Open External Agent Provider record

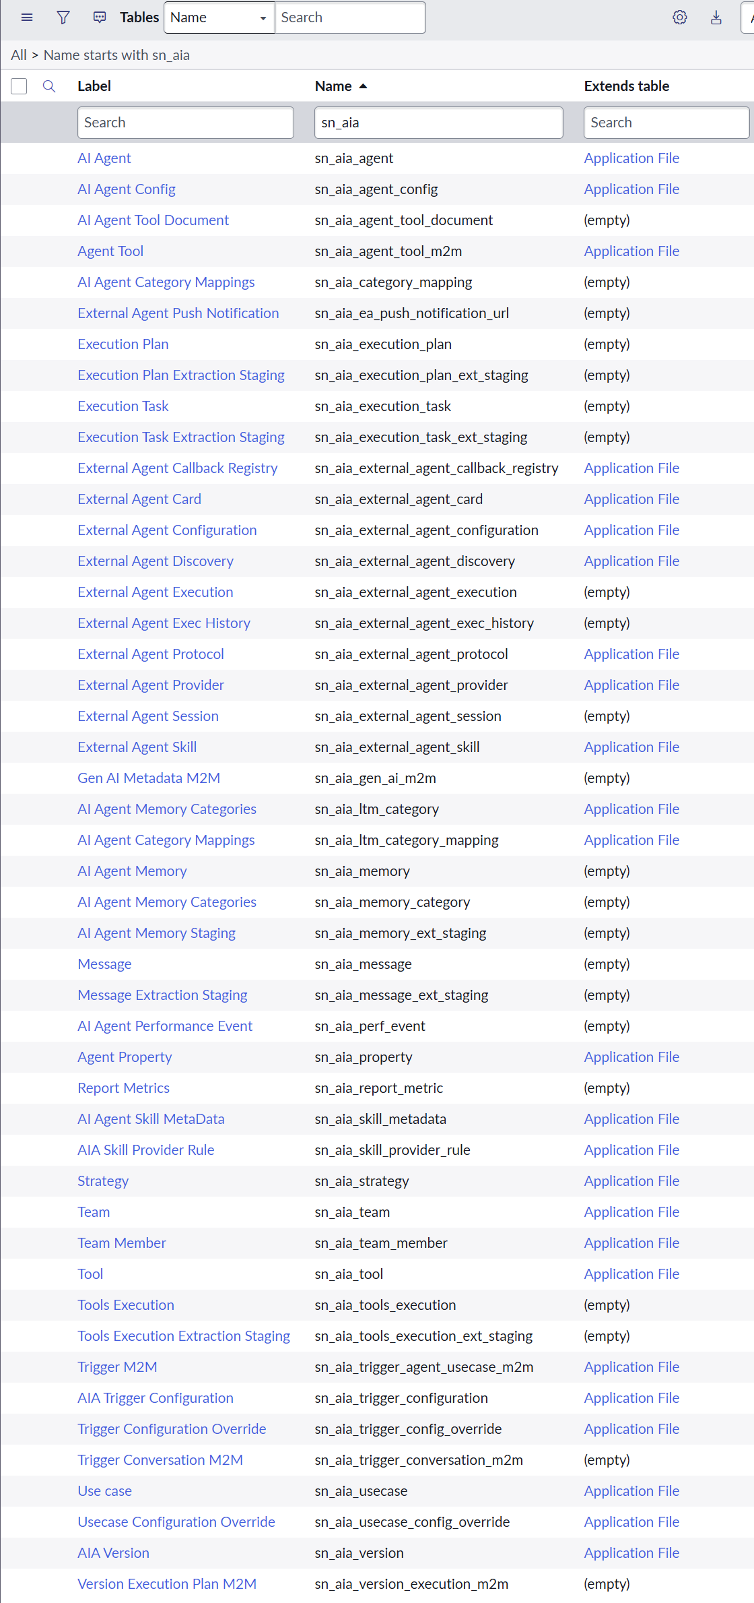pos(151,685)
